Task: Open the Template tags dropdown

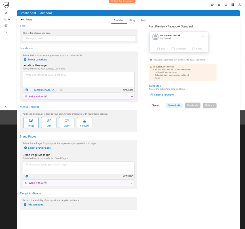Action: 43,90
